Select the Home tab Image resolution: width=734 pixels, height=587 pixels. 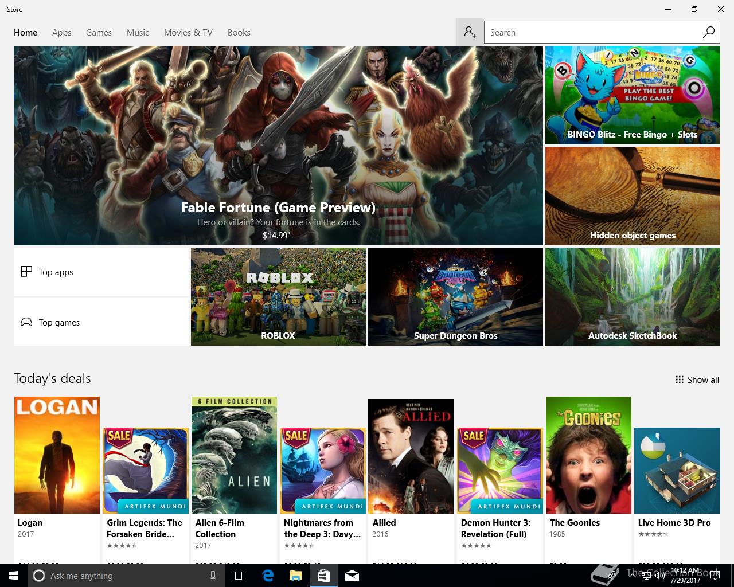[25, 33]
